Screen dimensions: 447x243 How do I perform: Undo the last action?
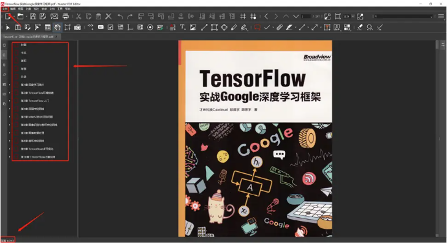point(120,17)
